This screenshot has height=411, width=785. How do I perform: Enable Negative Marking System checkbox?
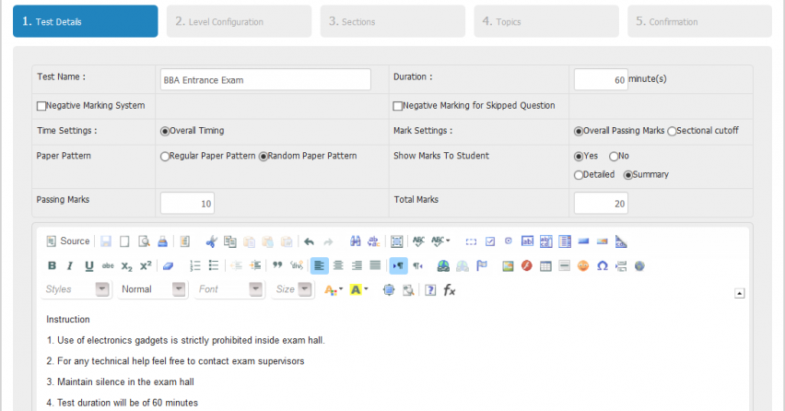pos(41,106)
